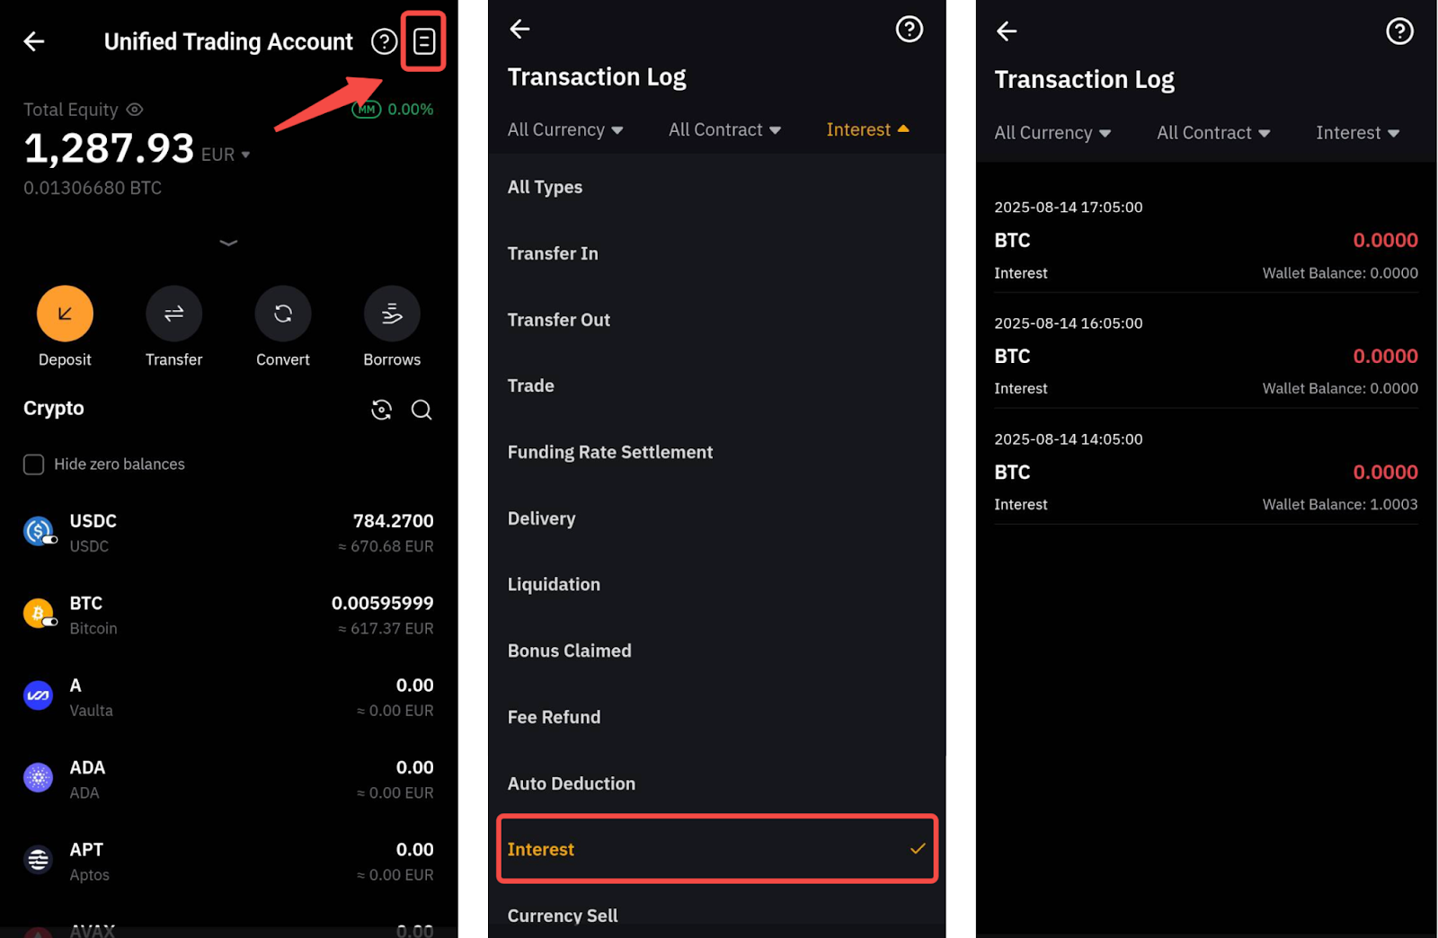The image size is (1438, 938).
Task: Choose the checked Interest filter option
Action: [x=716, y=849]
